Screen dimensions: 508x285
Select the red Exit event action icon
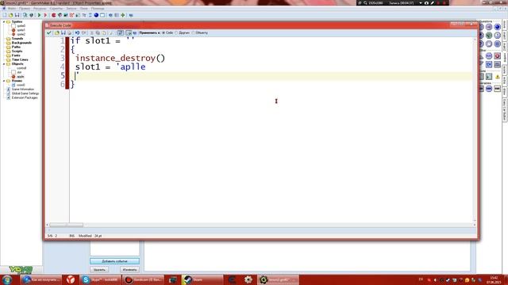click(498, 56)
